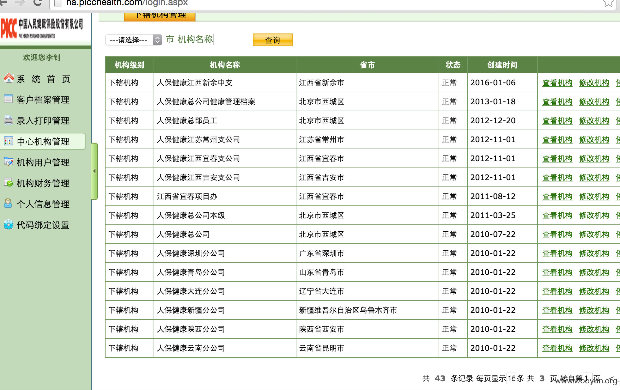Open the ---请选择--- city dropdown
This screenshot has width=620, height=390.
[134, 40]
